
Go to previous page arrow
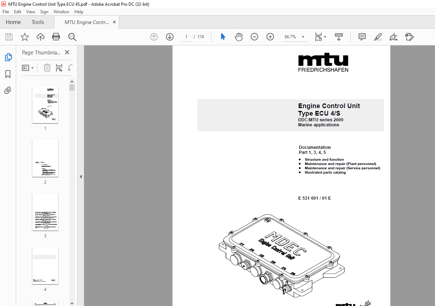(x=154, y=37)
